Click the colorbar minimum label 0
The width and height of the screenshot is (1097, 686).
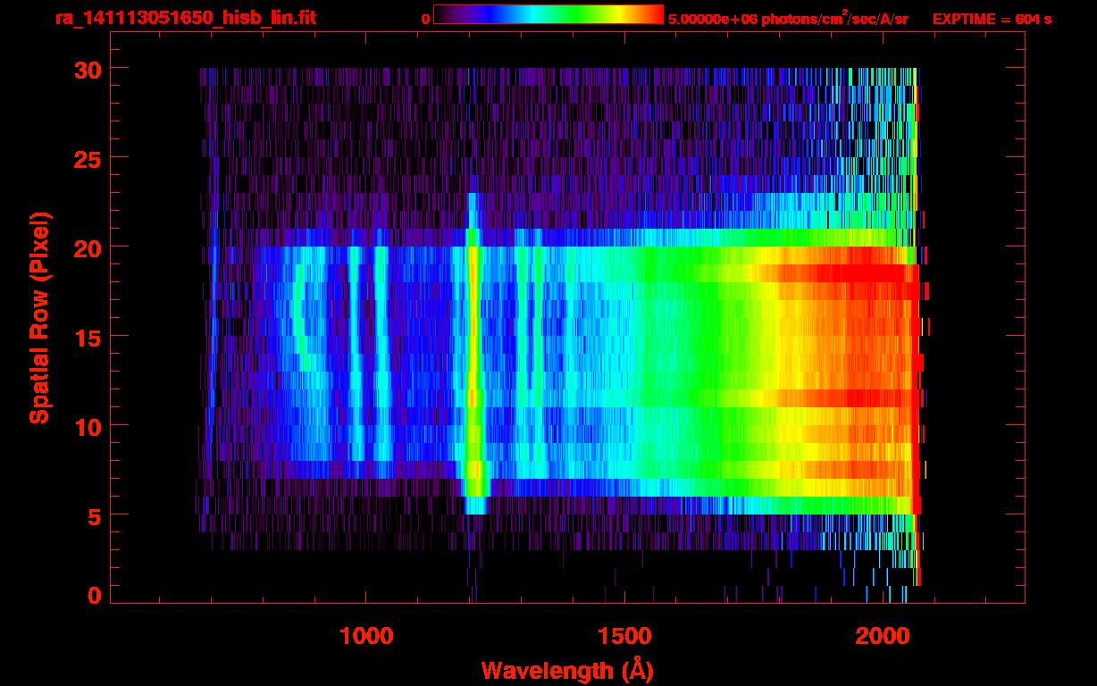[425, 19]
